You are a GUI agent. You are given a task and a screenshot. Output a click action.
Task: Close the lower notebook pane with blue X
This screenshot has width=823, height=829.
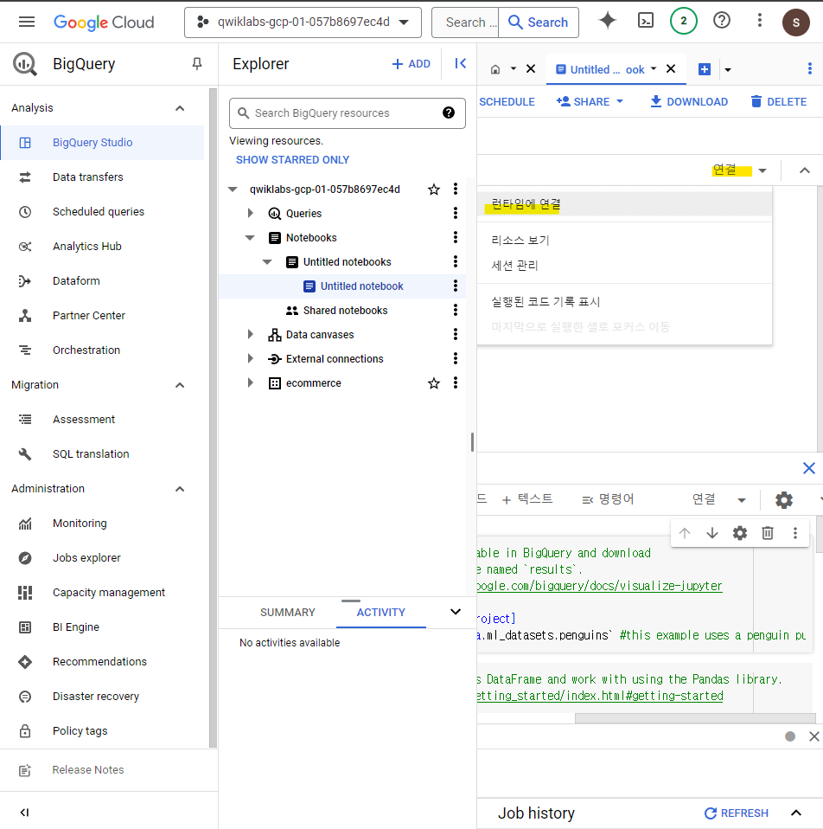(809, 468)
